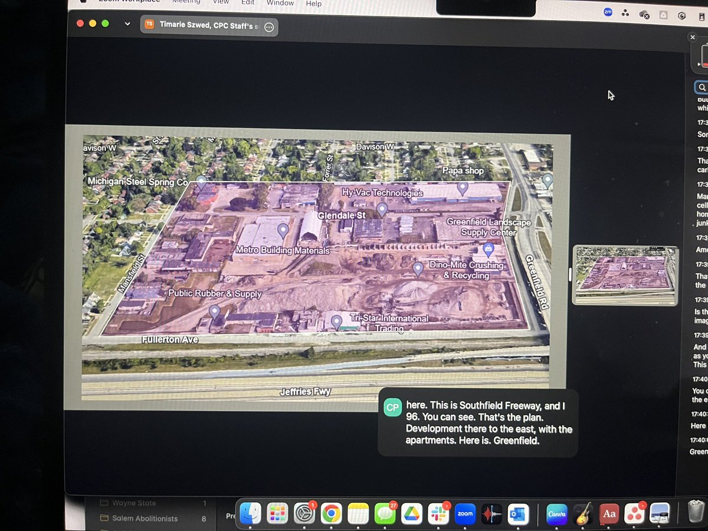Open the red three-dots dock app
This screenshot has width=708, height=531.
[x=635, y=514]
